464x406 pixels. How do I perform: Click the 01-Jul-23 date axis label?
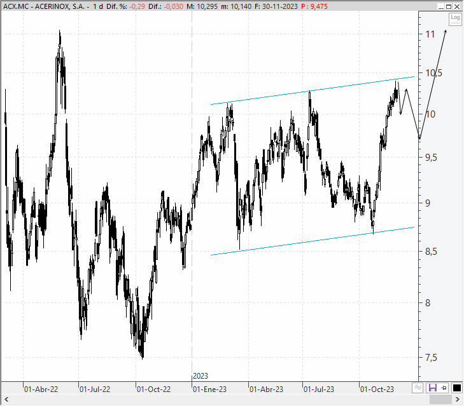319,389
